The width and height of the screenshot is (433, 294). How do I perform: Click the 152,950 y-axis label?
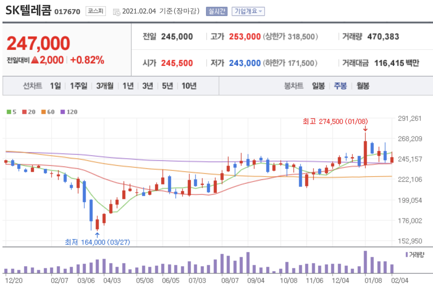(410, 241)
